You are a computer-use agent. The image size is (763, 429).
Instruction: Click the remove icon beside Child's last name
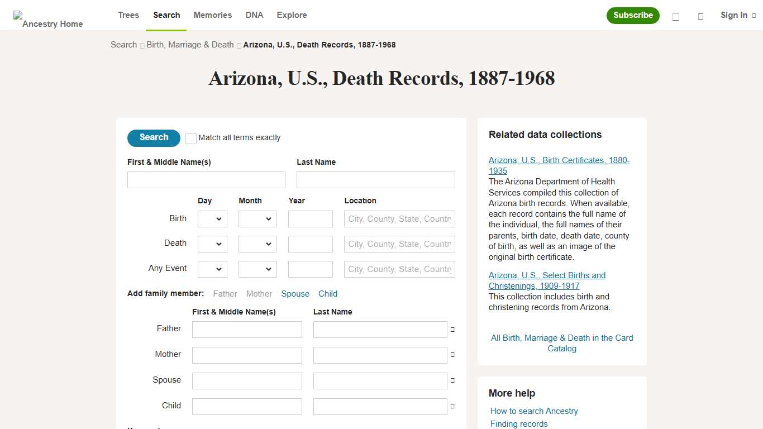coord(454,407)
